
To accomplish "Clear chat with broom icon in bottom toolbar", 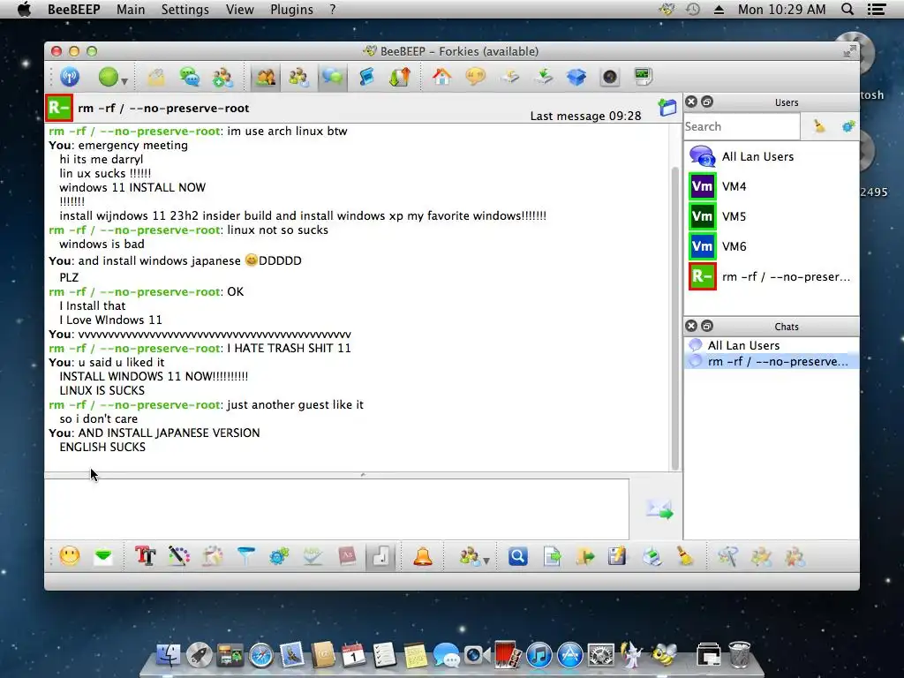I will (684, 556).
